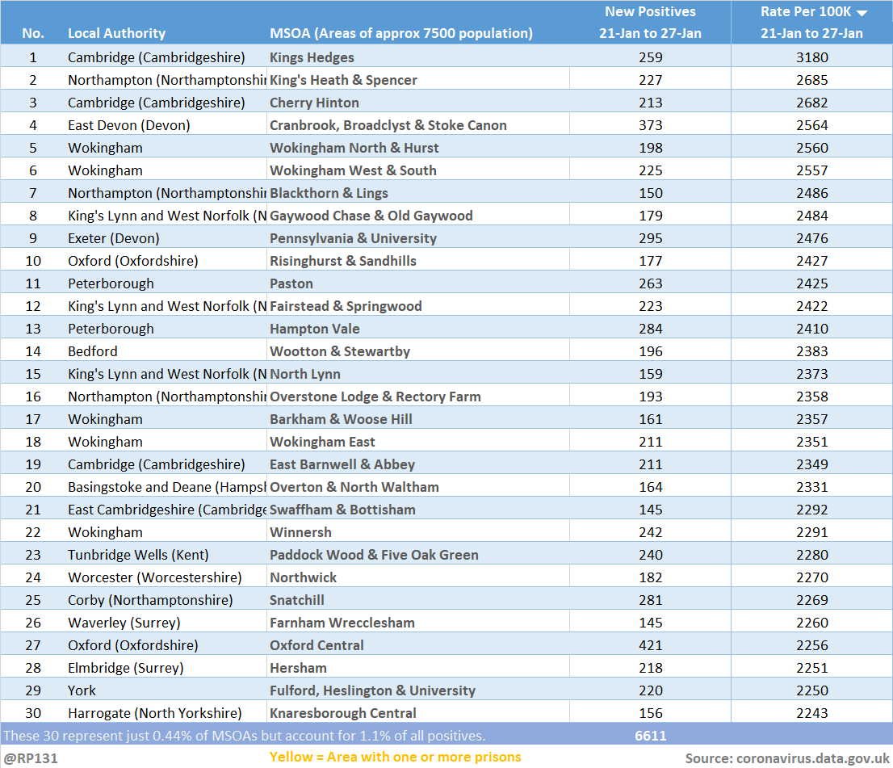Select the Snatchill MSOA cell
Image resolution: width=893 pixels, height=768 pixels.
point(297,600)
